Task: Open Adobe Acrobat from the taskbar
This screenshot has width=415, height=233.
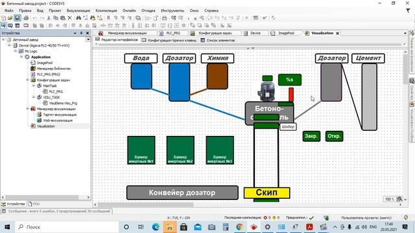Action: click(x=309, y=227)
